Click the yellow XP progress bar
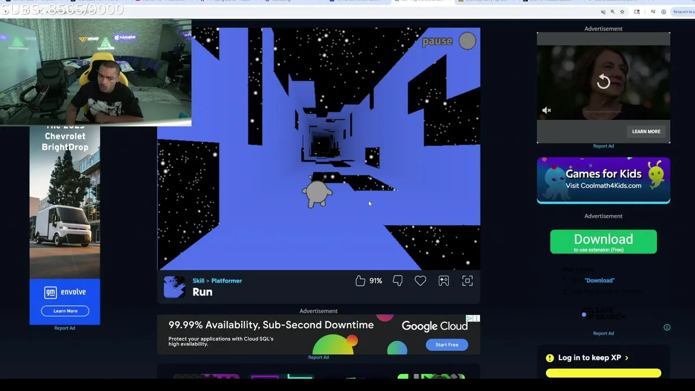The image size is (695, 391). pos(603,373)
